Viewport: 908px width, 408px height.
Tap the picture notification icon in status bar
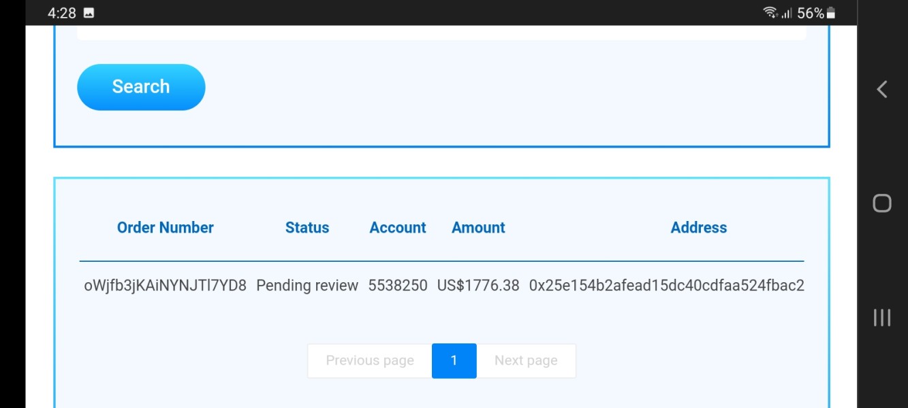tap(89, 13)
